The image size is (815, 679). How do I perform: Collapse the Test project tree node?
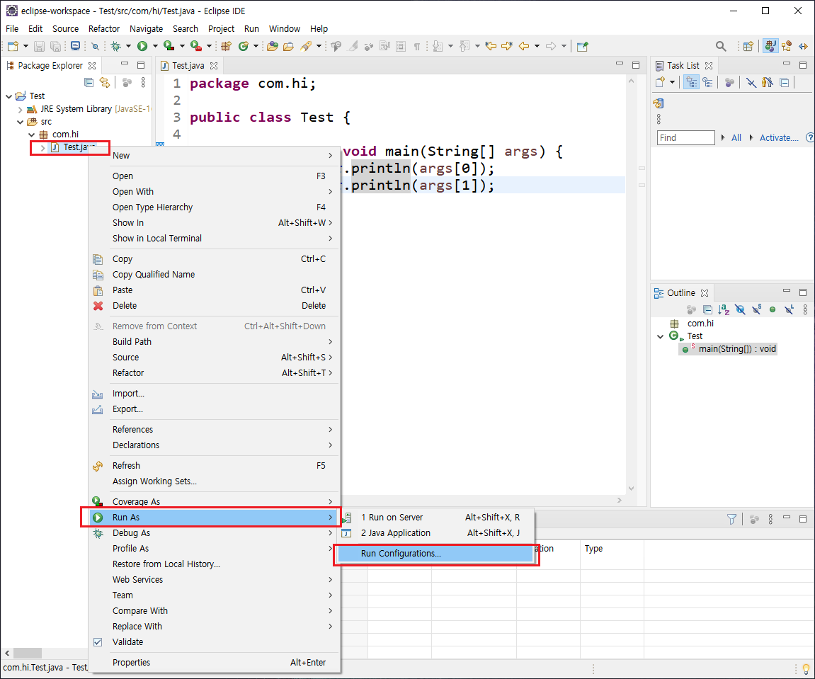pos(8,96)
